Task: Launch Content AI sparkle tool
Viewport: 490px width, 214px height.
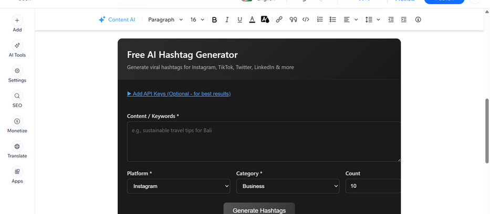Action: [x=117, y=19]
